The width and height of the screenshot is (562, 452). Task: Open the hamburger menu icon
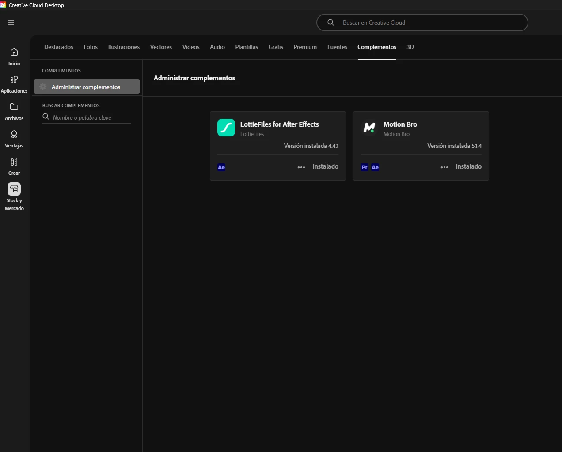coord(11,23)
